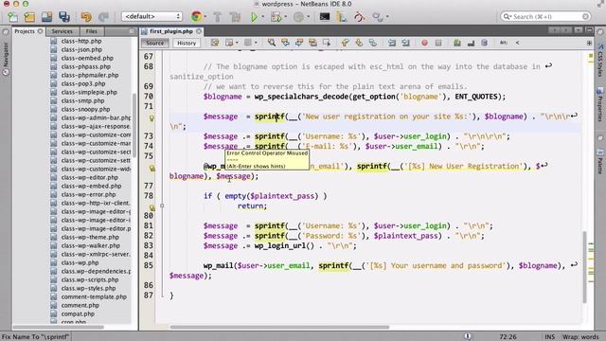
Task: Click the red Start Macro Recording icon
Action: coord(424,43)
